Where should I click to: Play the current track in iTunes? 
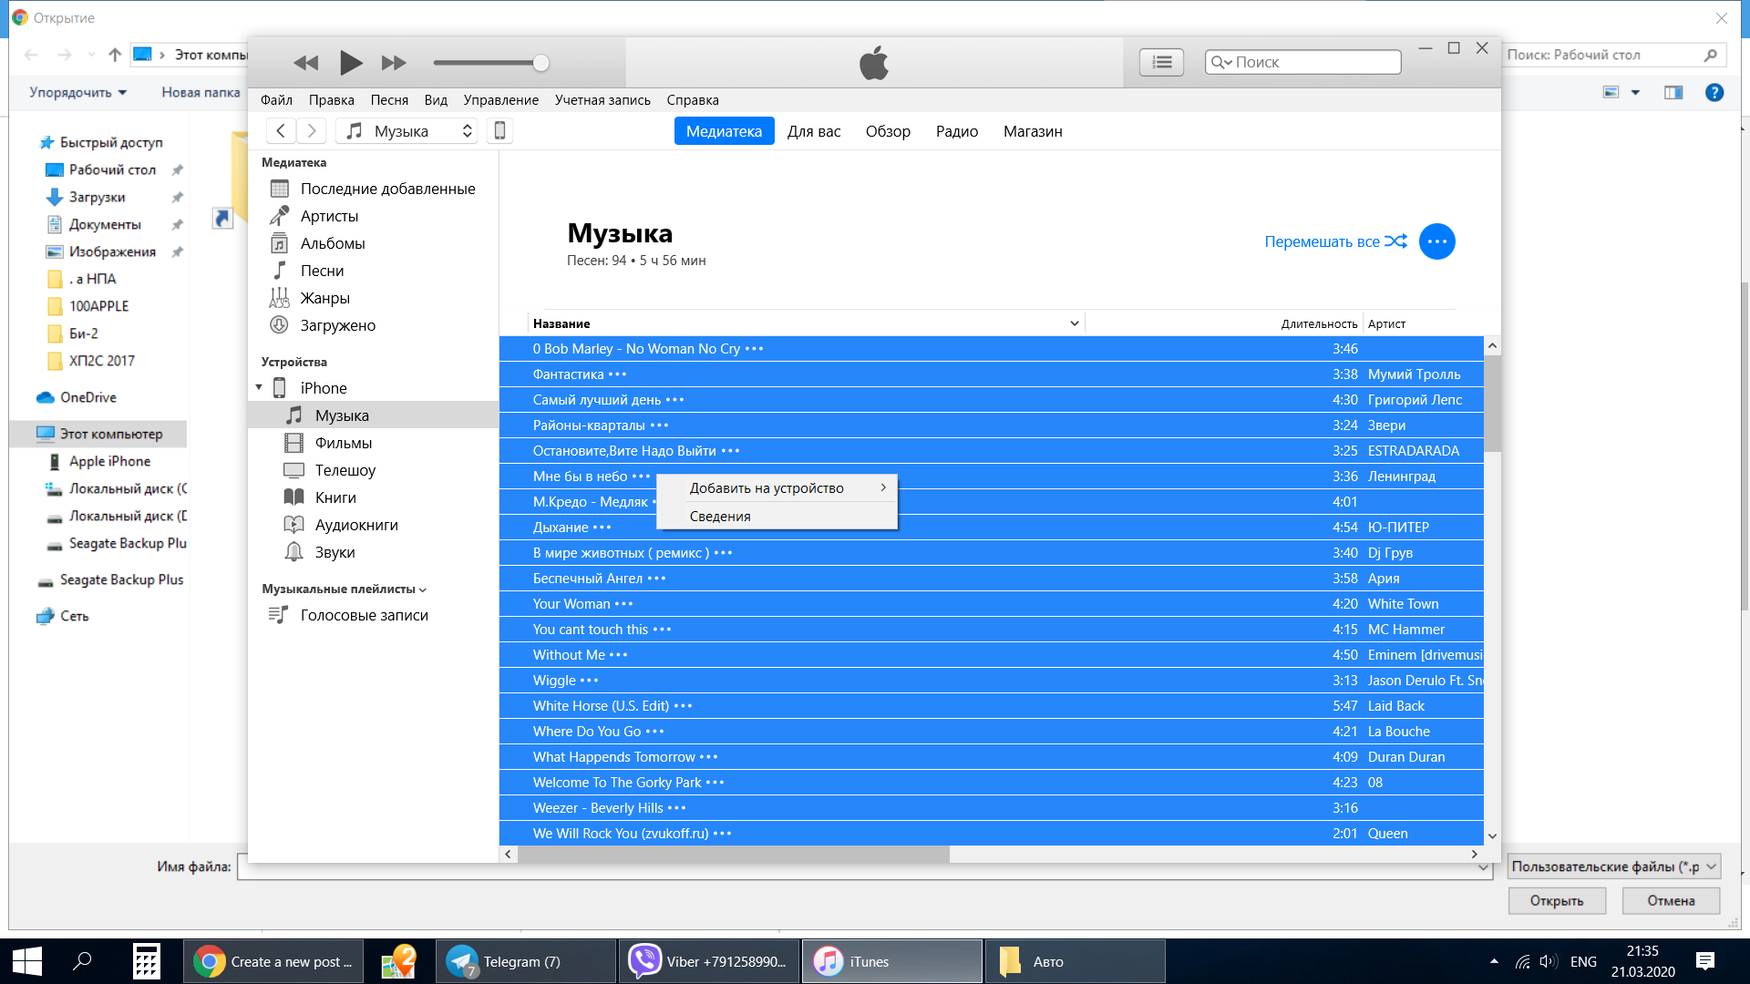[x=351, y=63]
